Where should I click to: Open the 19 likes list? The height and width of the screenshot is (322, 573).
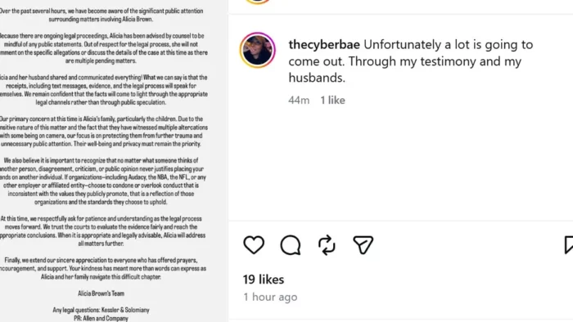point(264,280)
